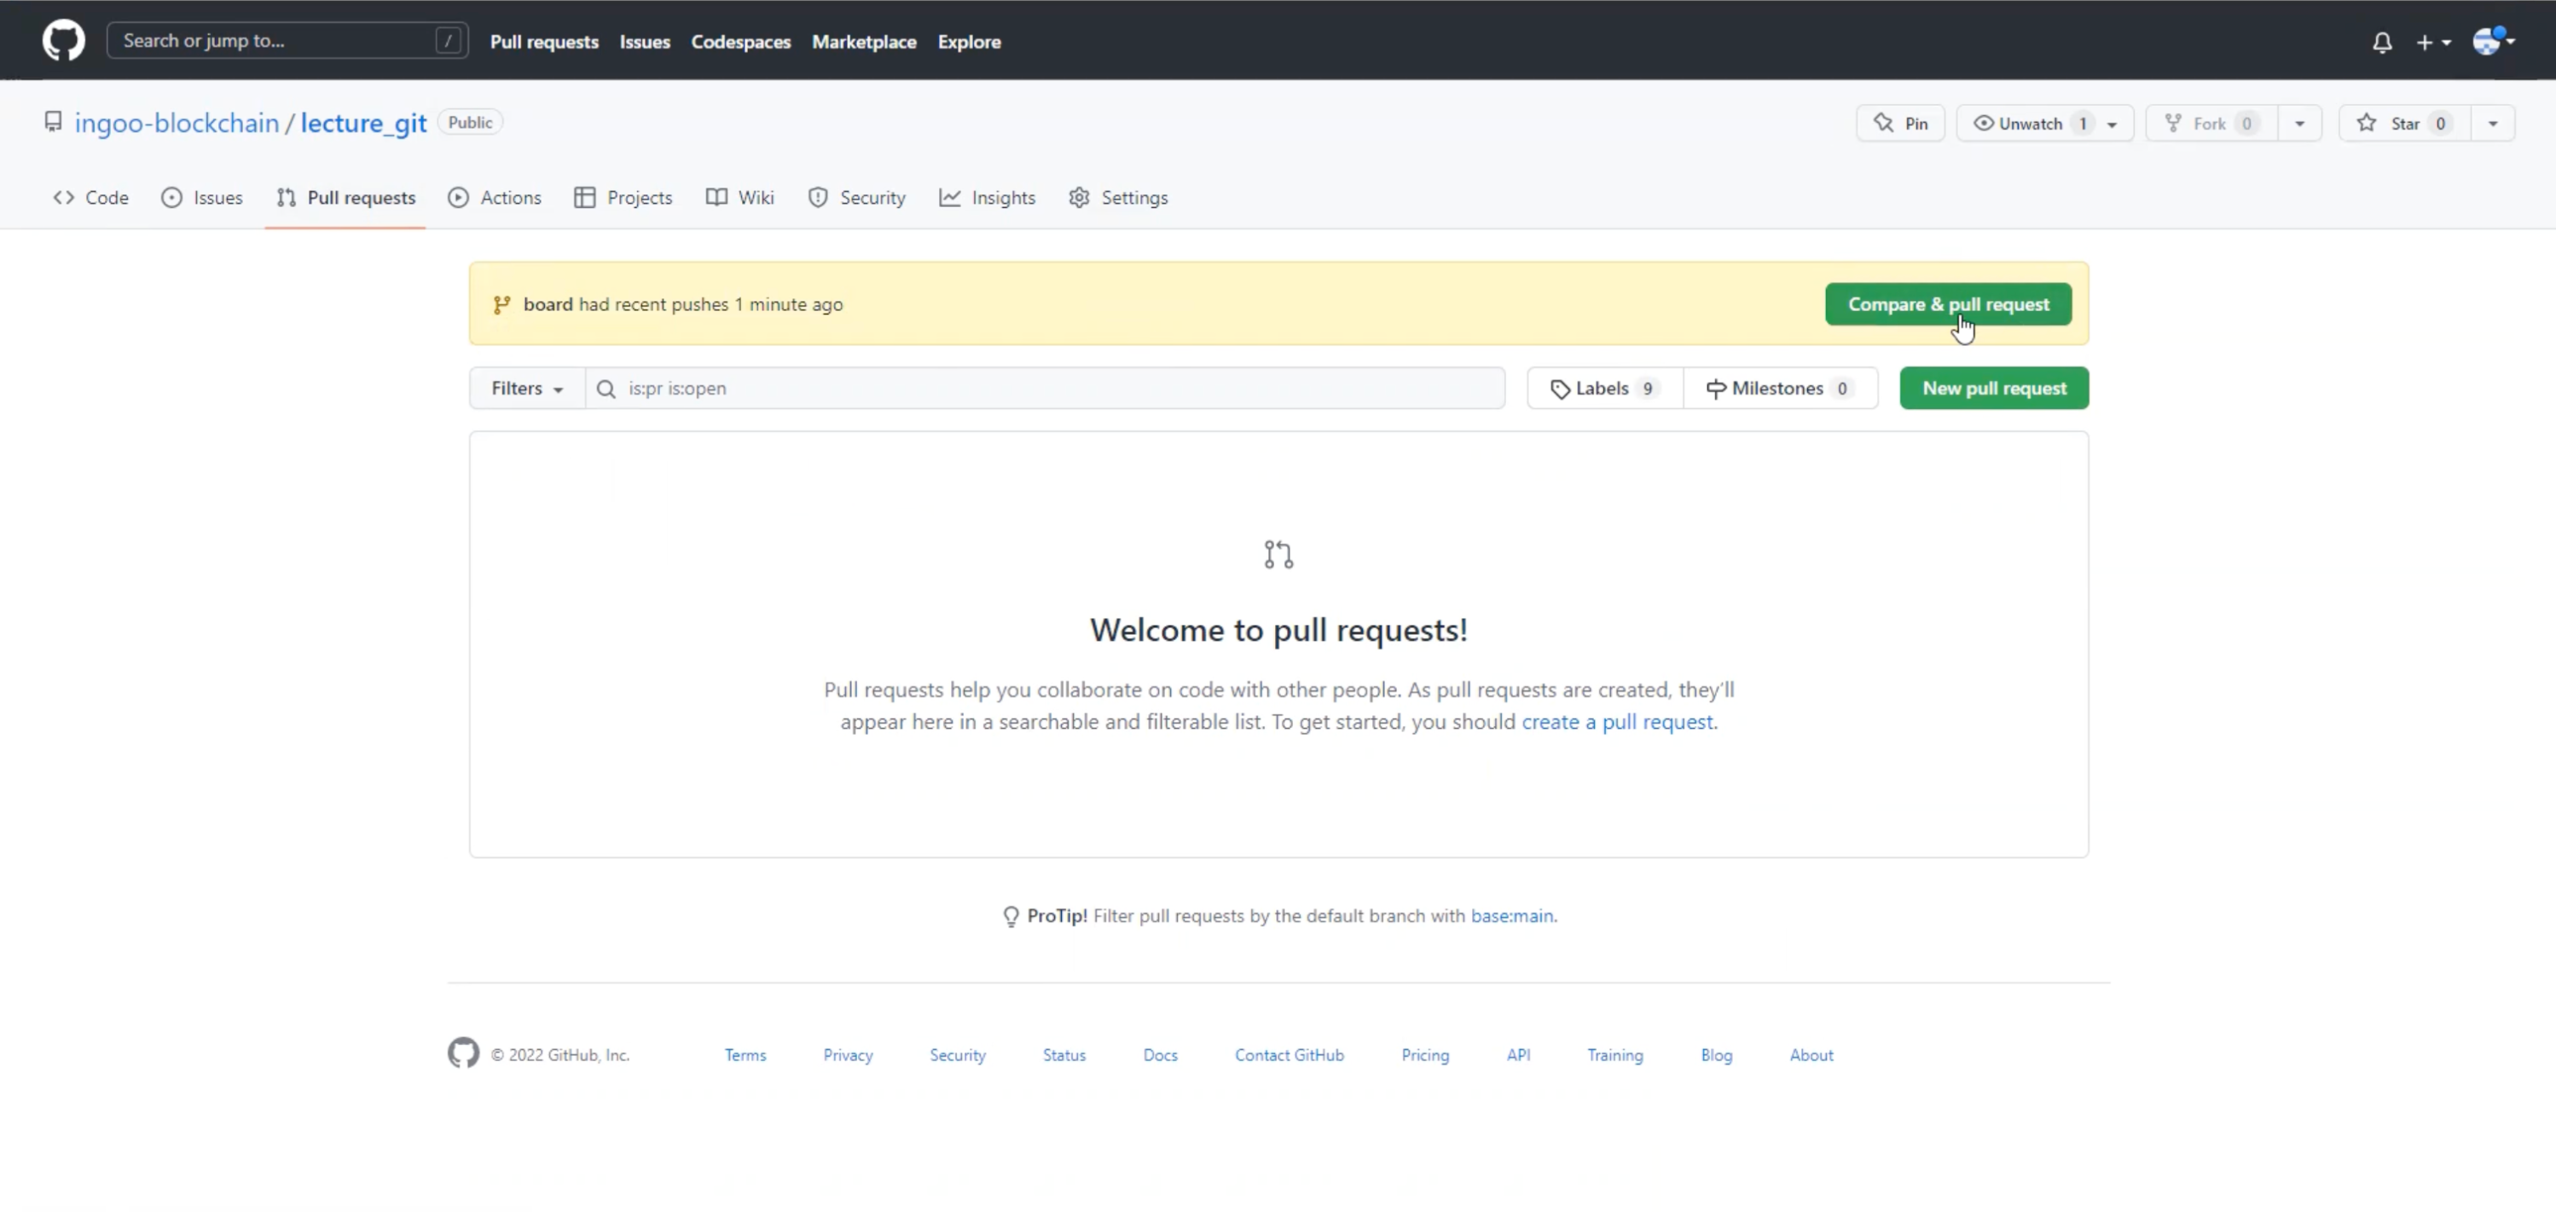Open the Insights tab
This screenshot has width=2556, height=1212.
(x=988, y=198)
